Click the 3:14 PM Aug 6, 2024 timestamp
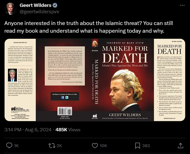The width and height of the screenshot is (190, 154). pyautogui.click(x=28, y=130)
